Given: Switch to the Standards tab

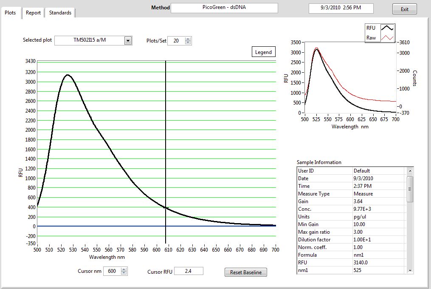Looking at the screenshot, I should click(60, 13).
